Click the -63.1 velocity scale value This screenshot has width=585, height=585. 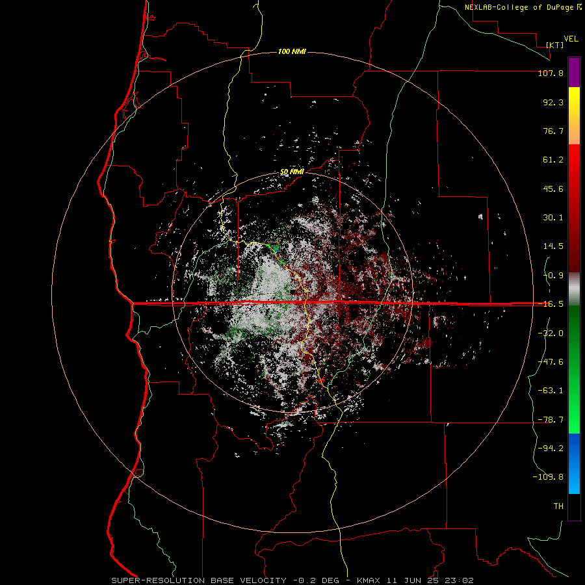[551, 391]
